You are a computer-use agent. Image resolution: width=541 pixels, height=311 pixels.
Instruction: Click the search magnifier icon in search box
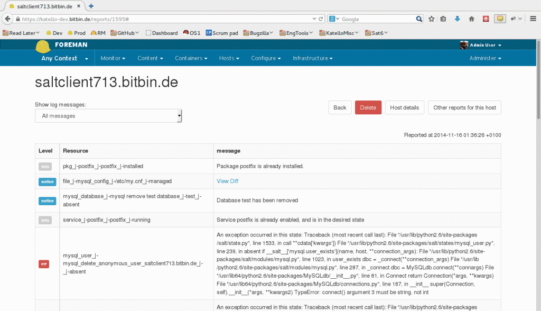pyautogui.click(x=419, y=19)
